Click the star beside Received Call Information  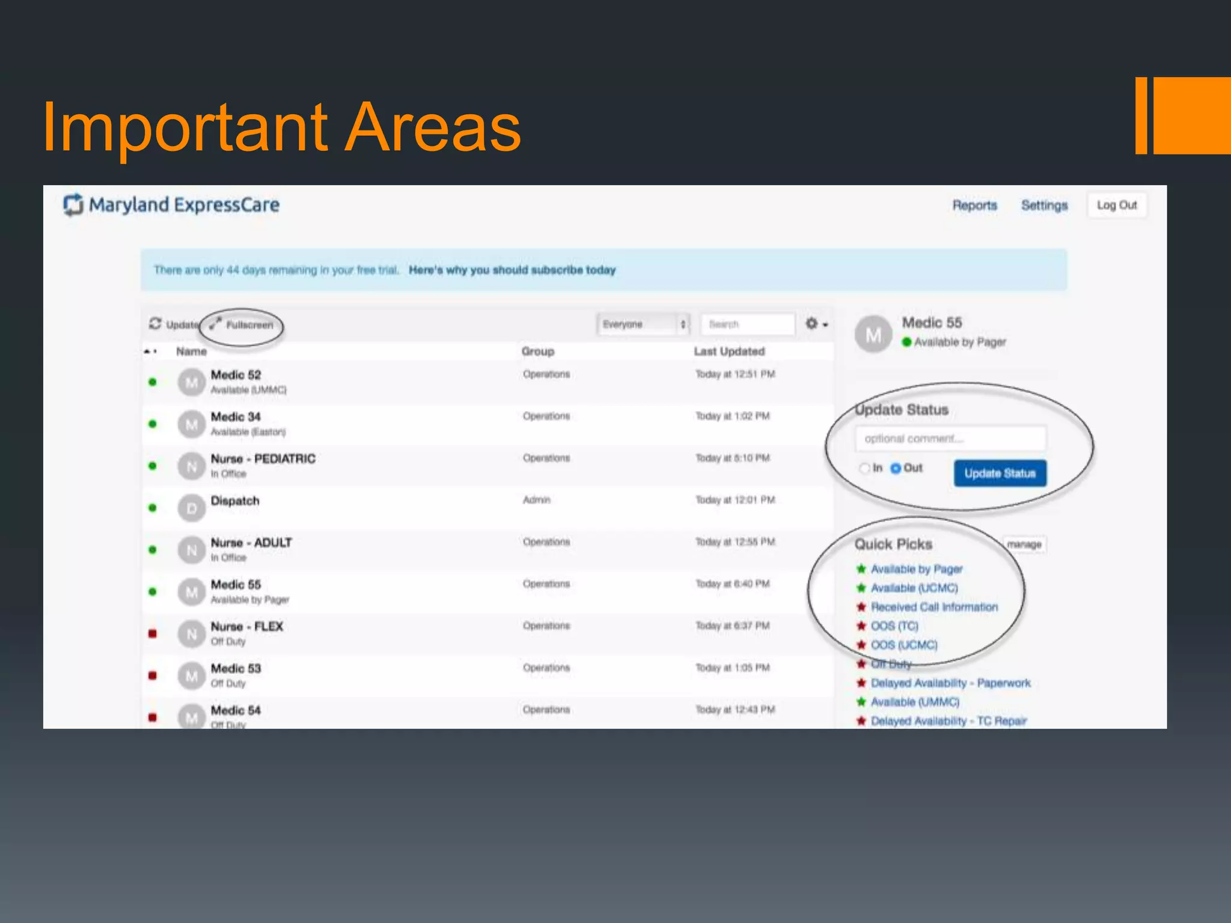(861, 607)
